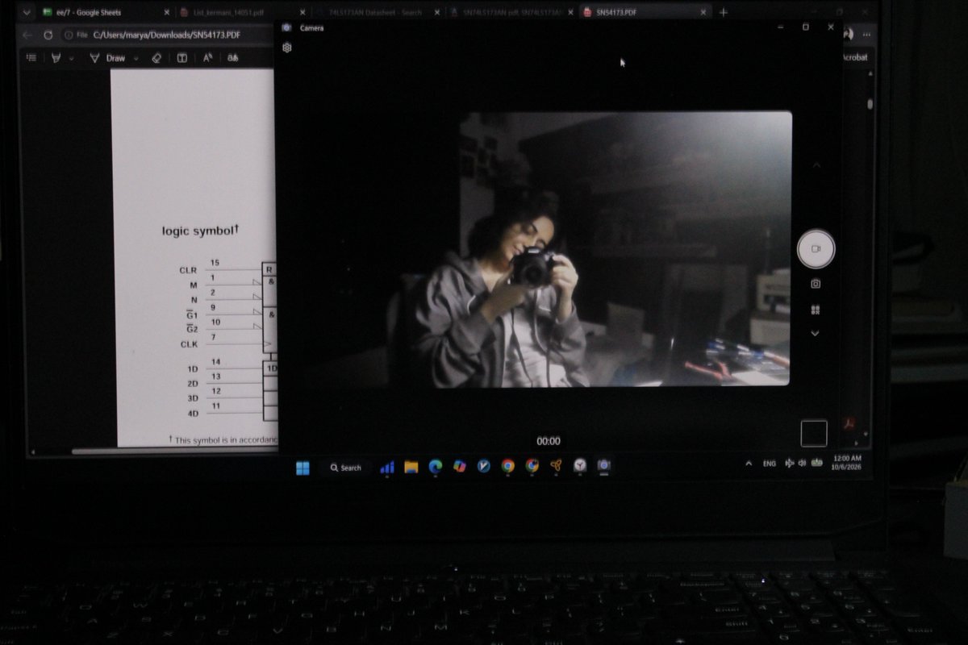Click the Acrobat button in browser toolbar
The height and width of the screenshot is (645, 968).
tap(855, 57)
